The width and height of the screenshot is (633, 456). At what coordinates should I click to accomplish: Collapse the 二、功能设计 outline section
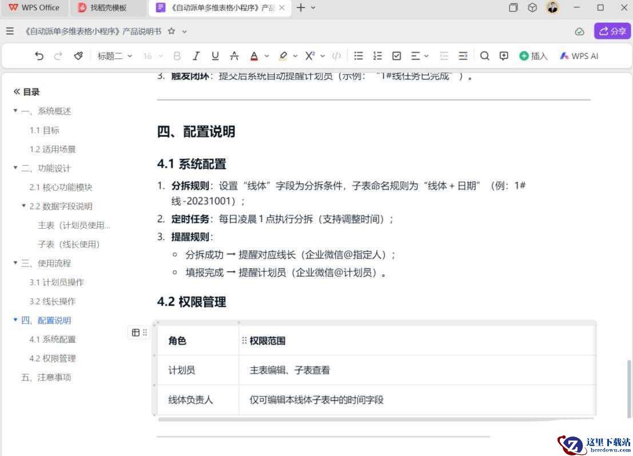tap(15, 168)
